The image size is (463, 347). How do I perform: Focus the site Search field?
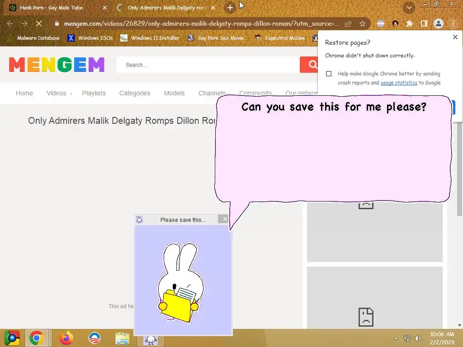[x=208, y=65]
